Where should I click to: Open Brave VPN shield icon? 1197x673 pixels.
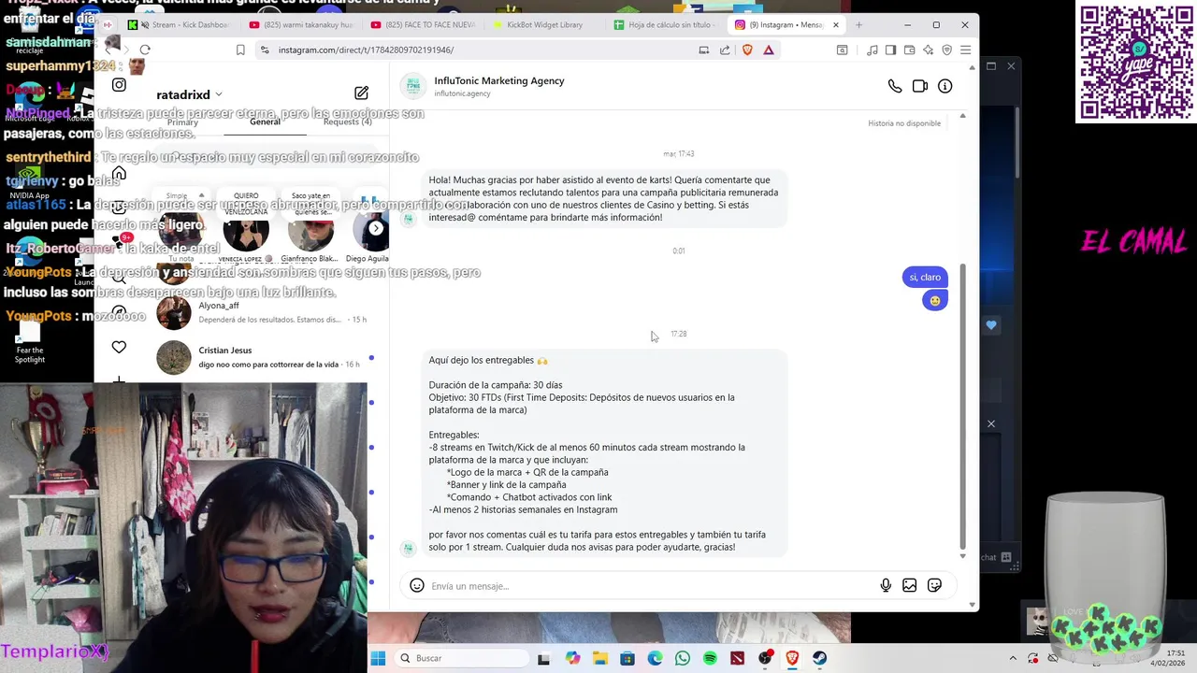[947, 50]
